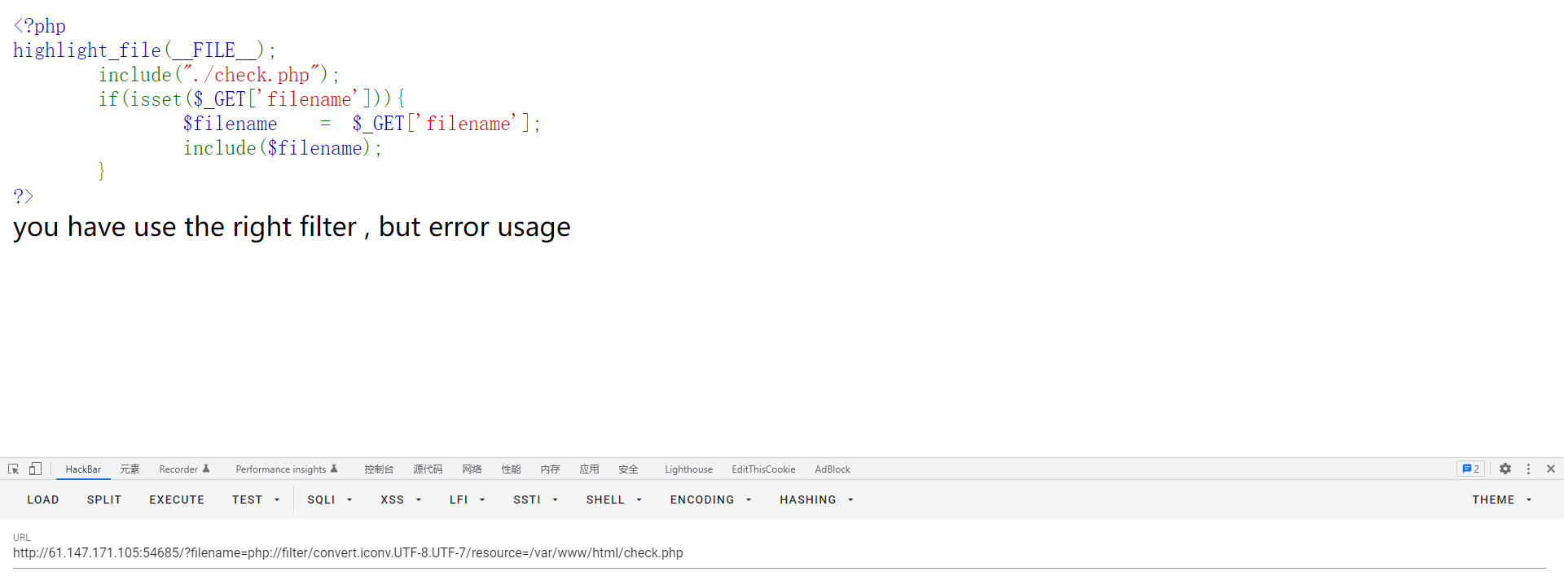Open the Lighthouse tab
Screen dimensions: 1564x576
[688, 469]
